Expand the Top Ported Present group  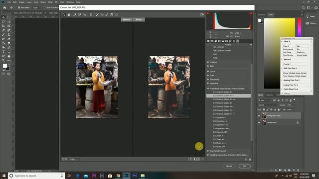click(x=208, y=151)
